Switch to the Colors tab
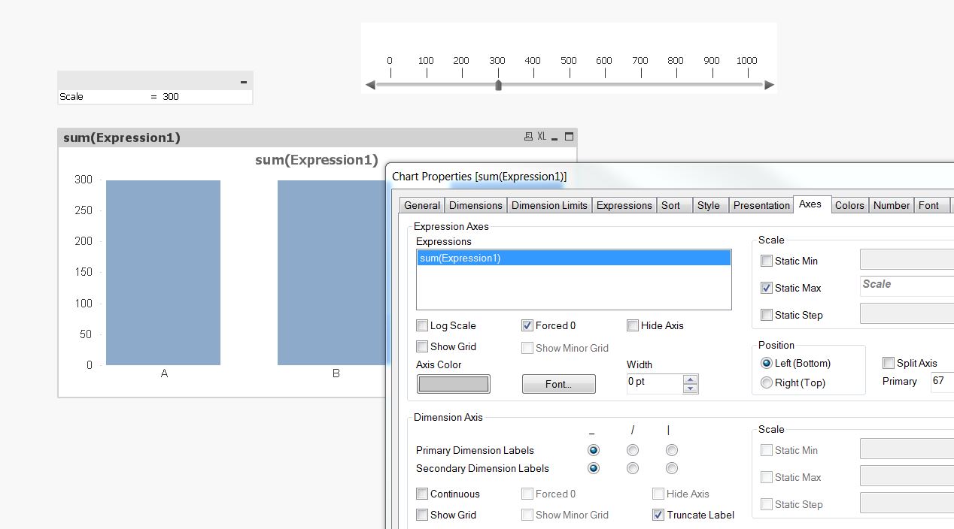 pos(849,205)
